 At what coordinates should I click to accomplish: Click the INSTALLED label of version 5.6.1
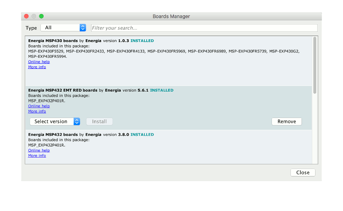161,90
